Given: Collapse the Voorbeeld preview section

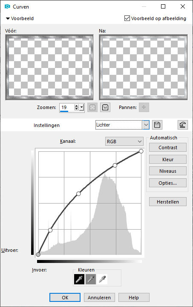Looking at the screenshot, I should coord(8,19).
